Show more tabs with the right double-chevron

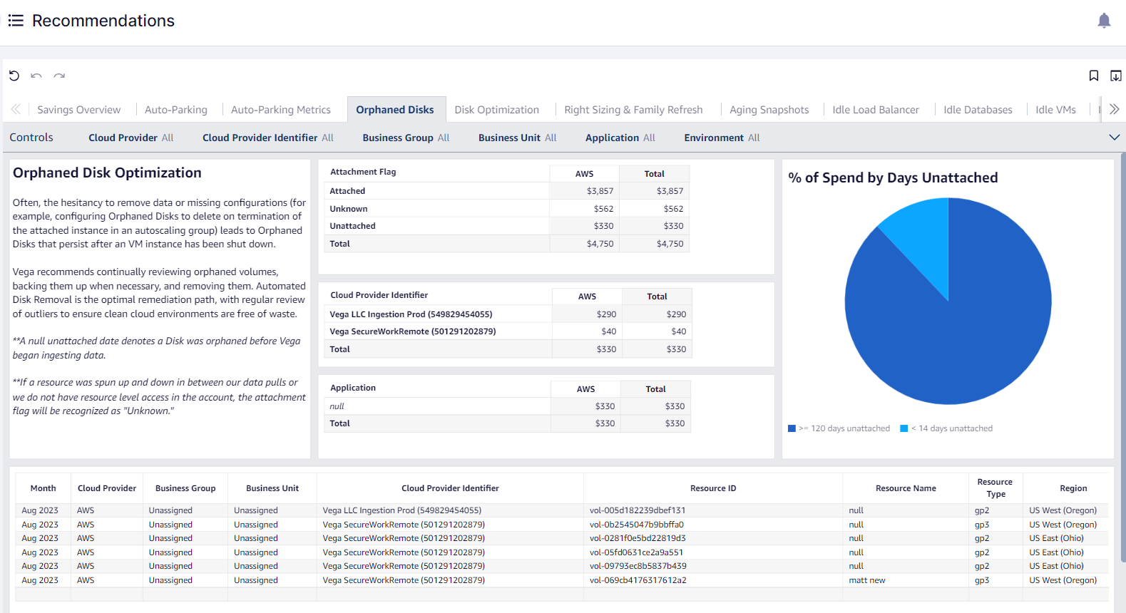[1115, 109]
